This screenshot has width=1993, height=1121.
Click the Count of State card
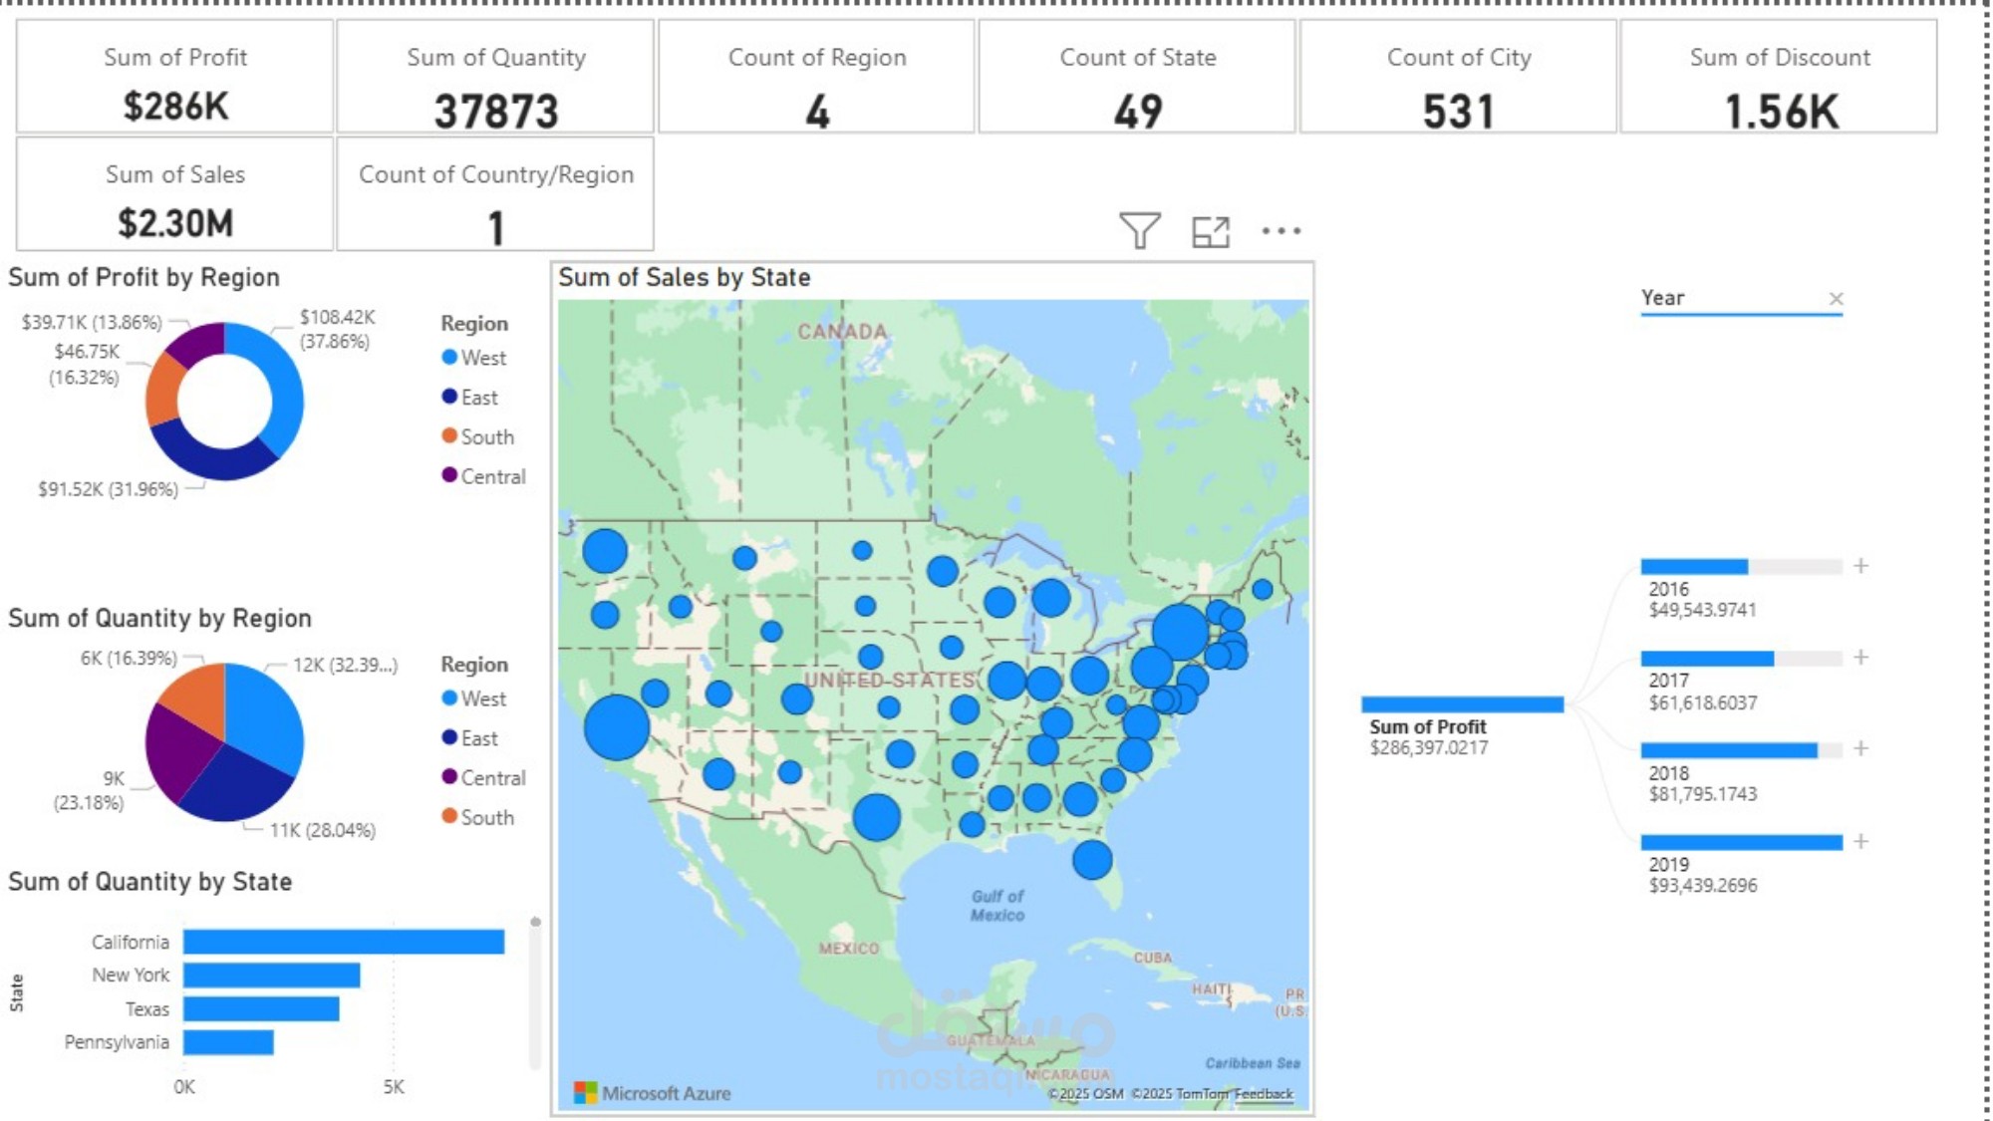coord(1137,76)
